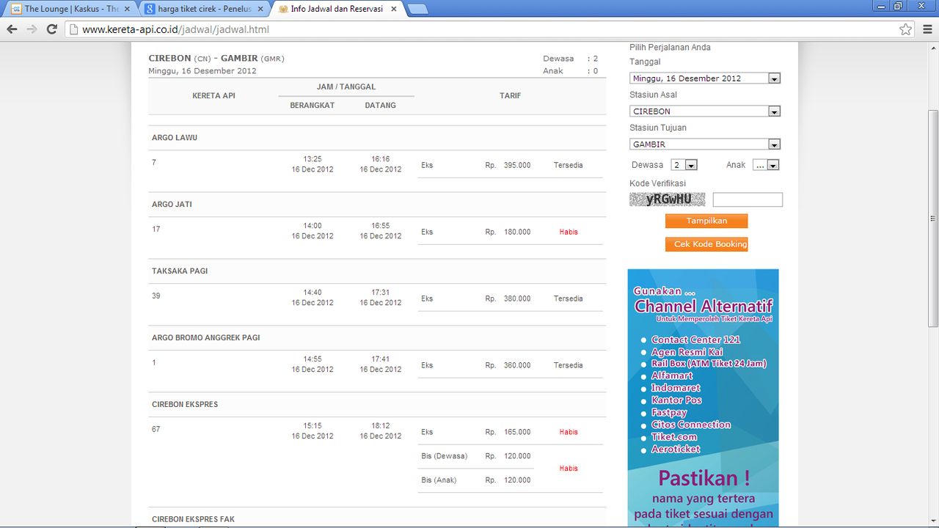939x528 pixels.
Task: Click the KERETA API column header
Action: point(213,95)
